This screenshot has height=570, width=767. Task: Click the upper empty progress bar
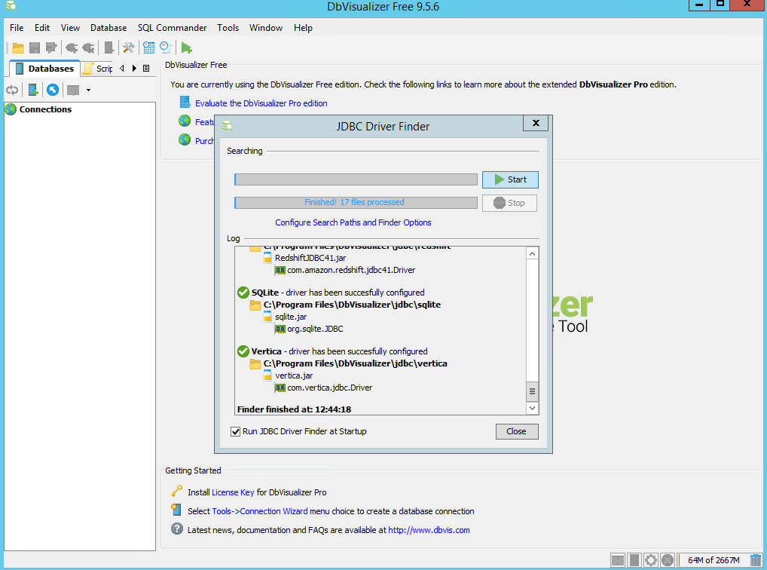point(356,179)
